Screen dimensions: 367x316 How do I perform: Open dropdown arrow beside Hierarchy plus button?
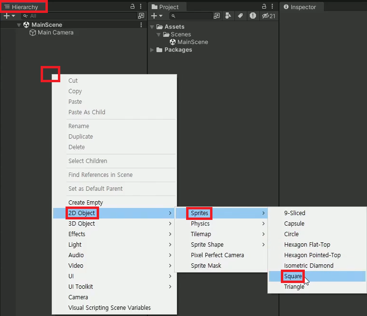[x=13, y=16]
